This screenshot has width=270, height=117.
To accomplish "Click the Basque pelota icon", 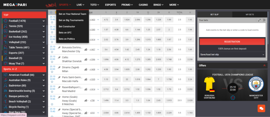I will point(6,96).
